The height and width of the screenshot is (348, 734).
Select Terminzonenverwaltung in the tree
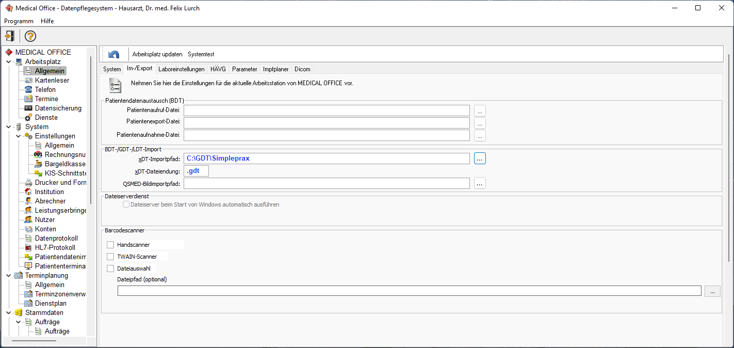pyautogui.click(x=60, y=294)
